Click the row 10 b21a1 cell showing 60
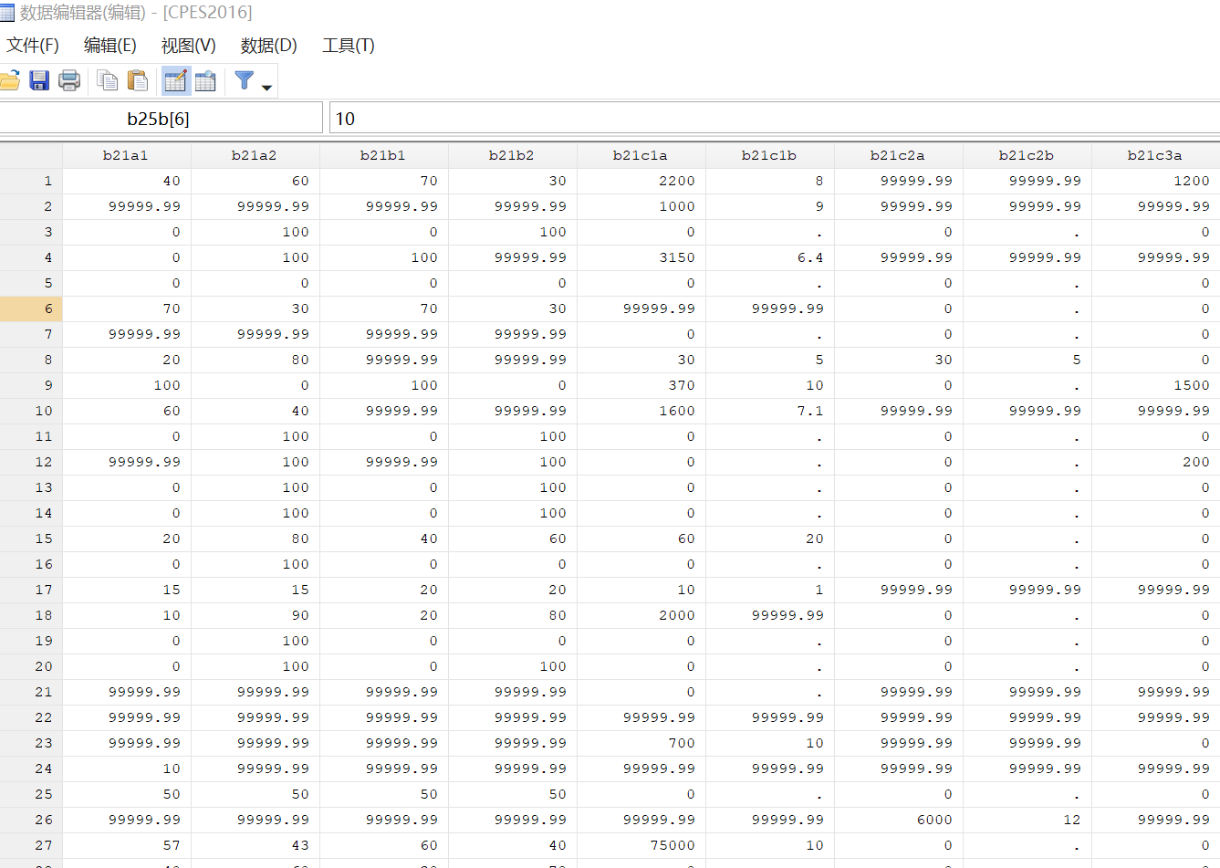The image size is (1220, 868). 126,411
